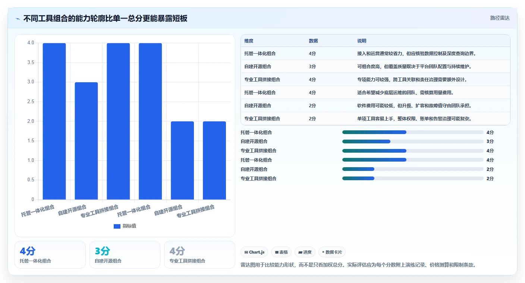Select the row describing 适合希望减少底层运维的团队
Screen dimensions: 525x283
(375, 93)
